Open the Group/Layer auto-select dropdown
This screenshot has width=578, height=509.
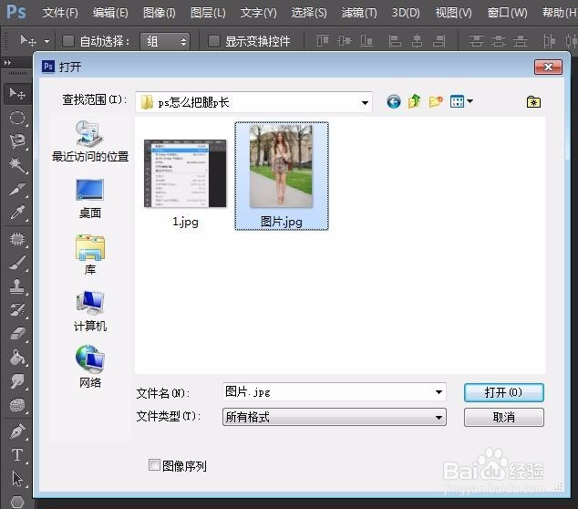point(165,41)
